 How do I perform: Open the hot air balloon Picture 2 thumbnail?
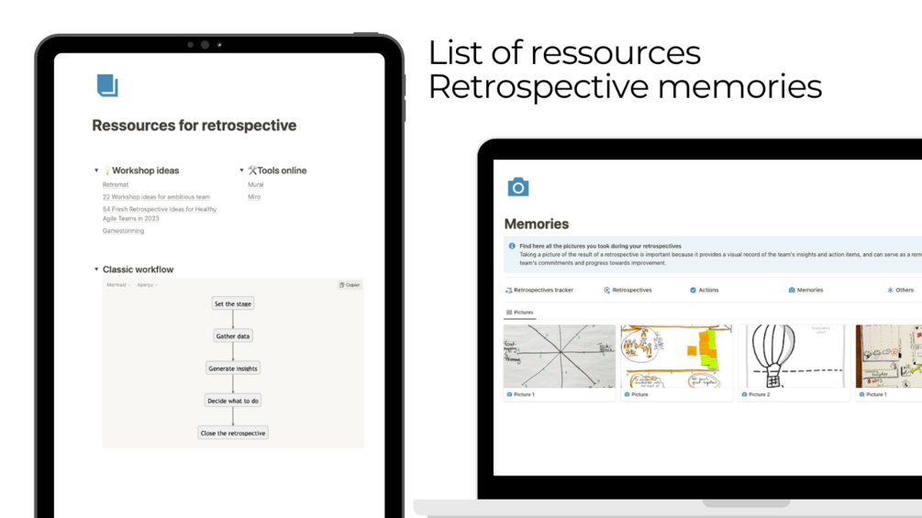tap(794, 356)
